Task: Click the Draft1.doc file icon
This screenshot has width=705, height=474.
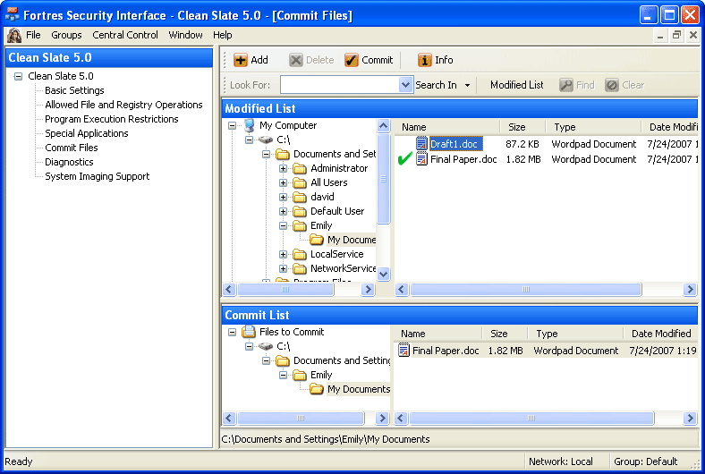Action: click(421, 144)
